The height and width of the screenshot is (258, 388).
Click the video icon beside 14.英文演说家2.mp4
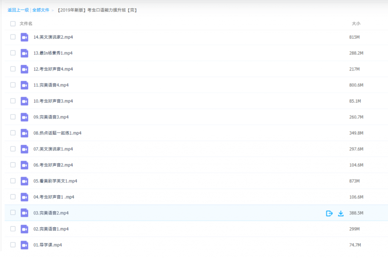[25, 37]
